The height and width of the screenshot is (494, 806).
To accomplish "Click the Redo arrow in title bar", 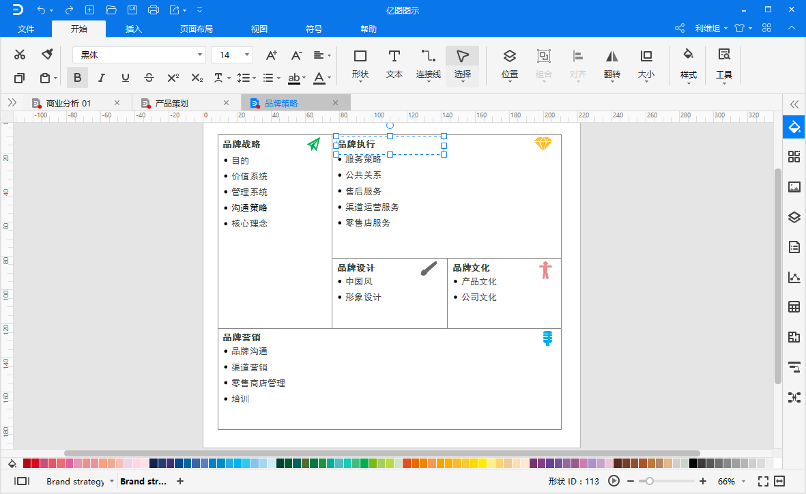I will click(x=69, y=10).
